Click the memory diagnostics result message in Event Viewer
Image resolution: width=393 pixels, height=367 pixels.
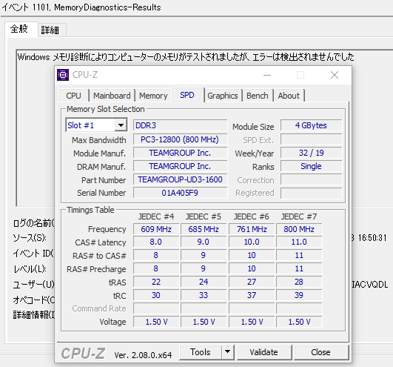coord(186,57)
